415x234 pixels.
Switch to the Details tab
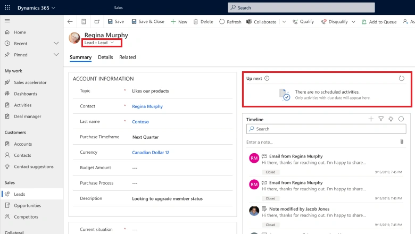tap(105, 57)
